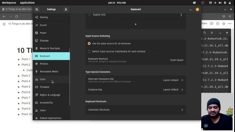This screenshot has width=235, height=132.
Task: Click the Accessibility icon in sidebar
Action: (36, 103)
